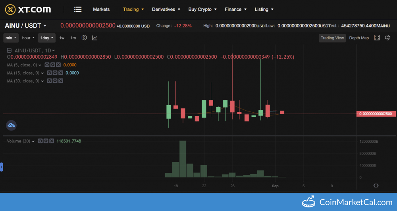The image size is (397, 211).
Task: Select the 1w timeframe
Action: (62, 38)
